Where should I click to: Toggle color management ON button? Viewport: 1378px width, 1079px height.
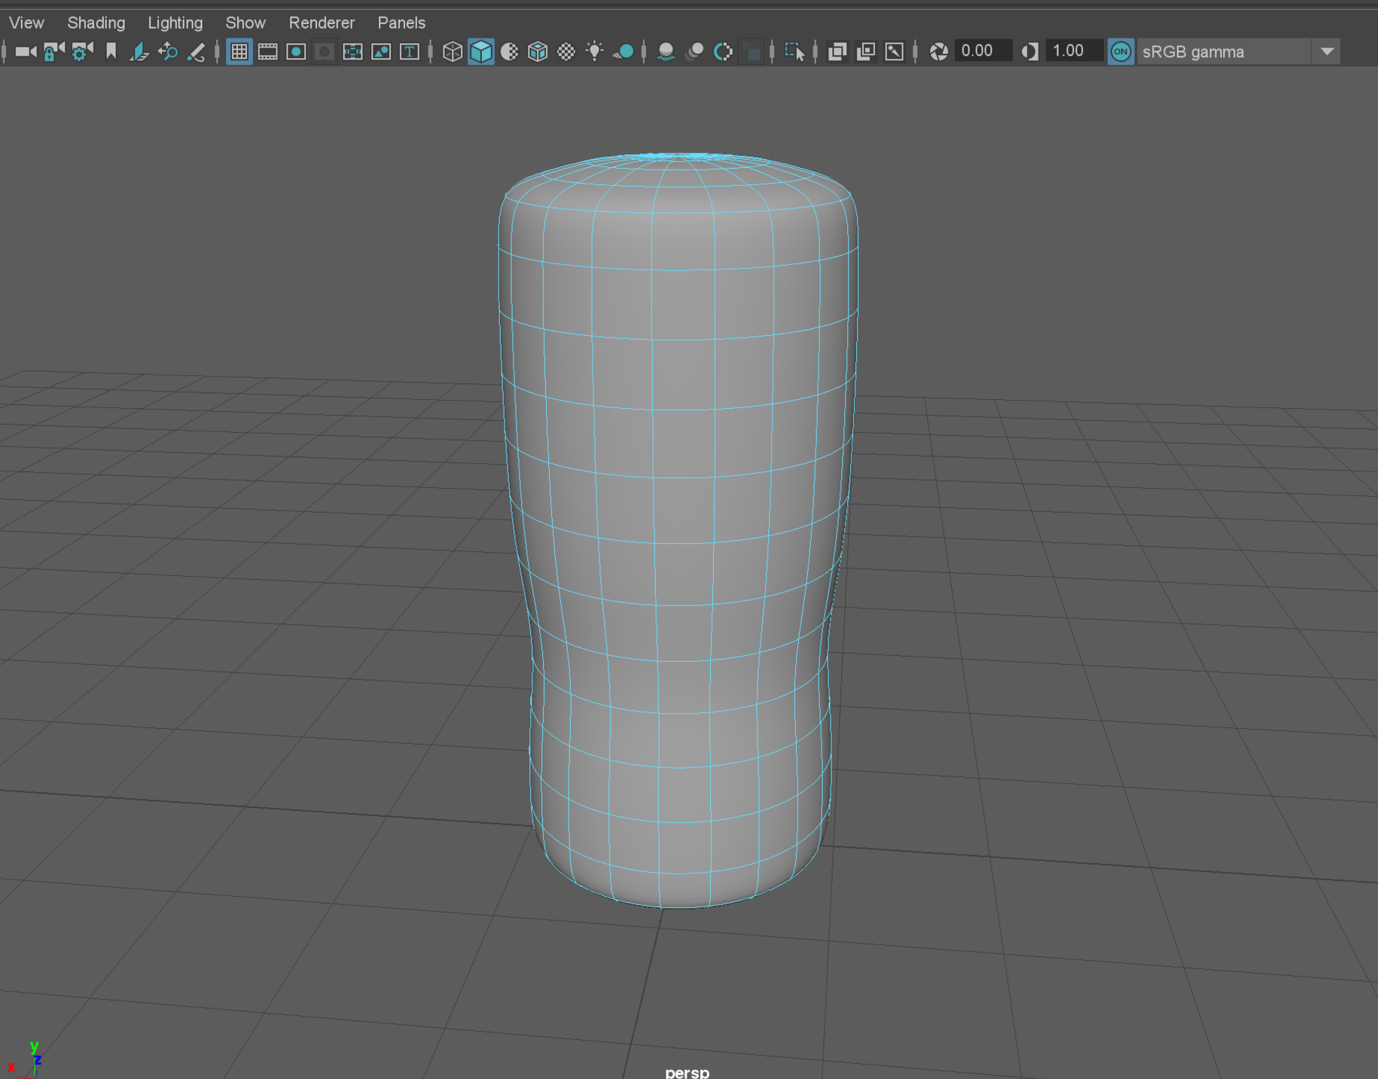tap(1120, 51)
